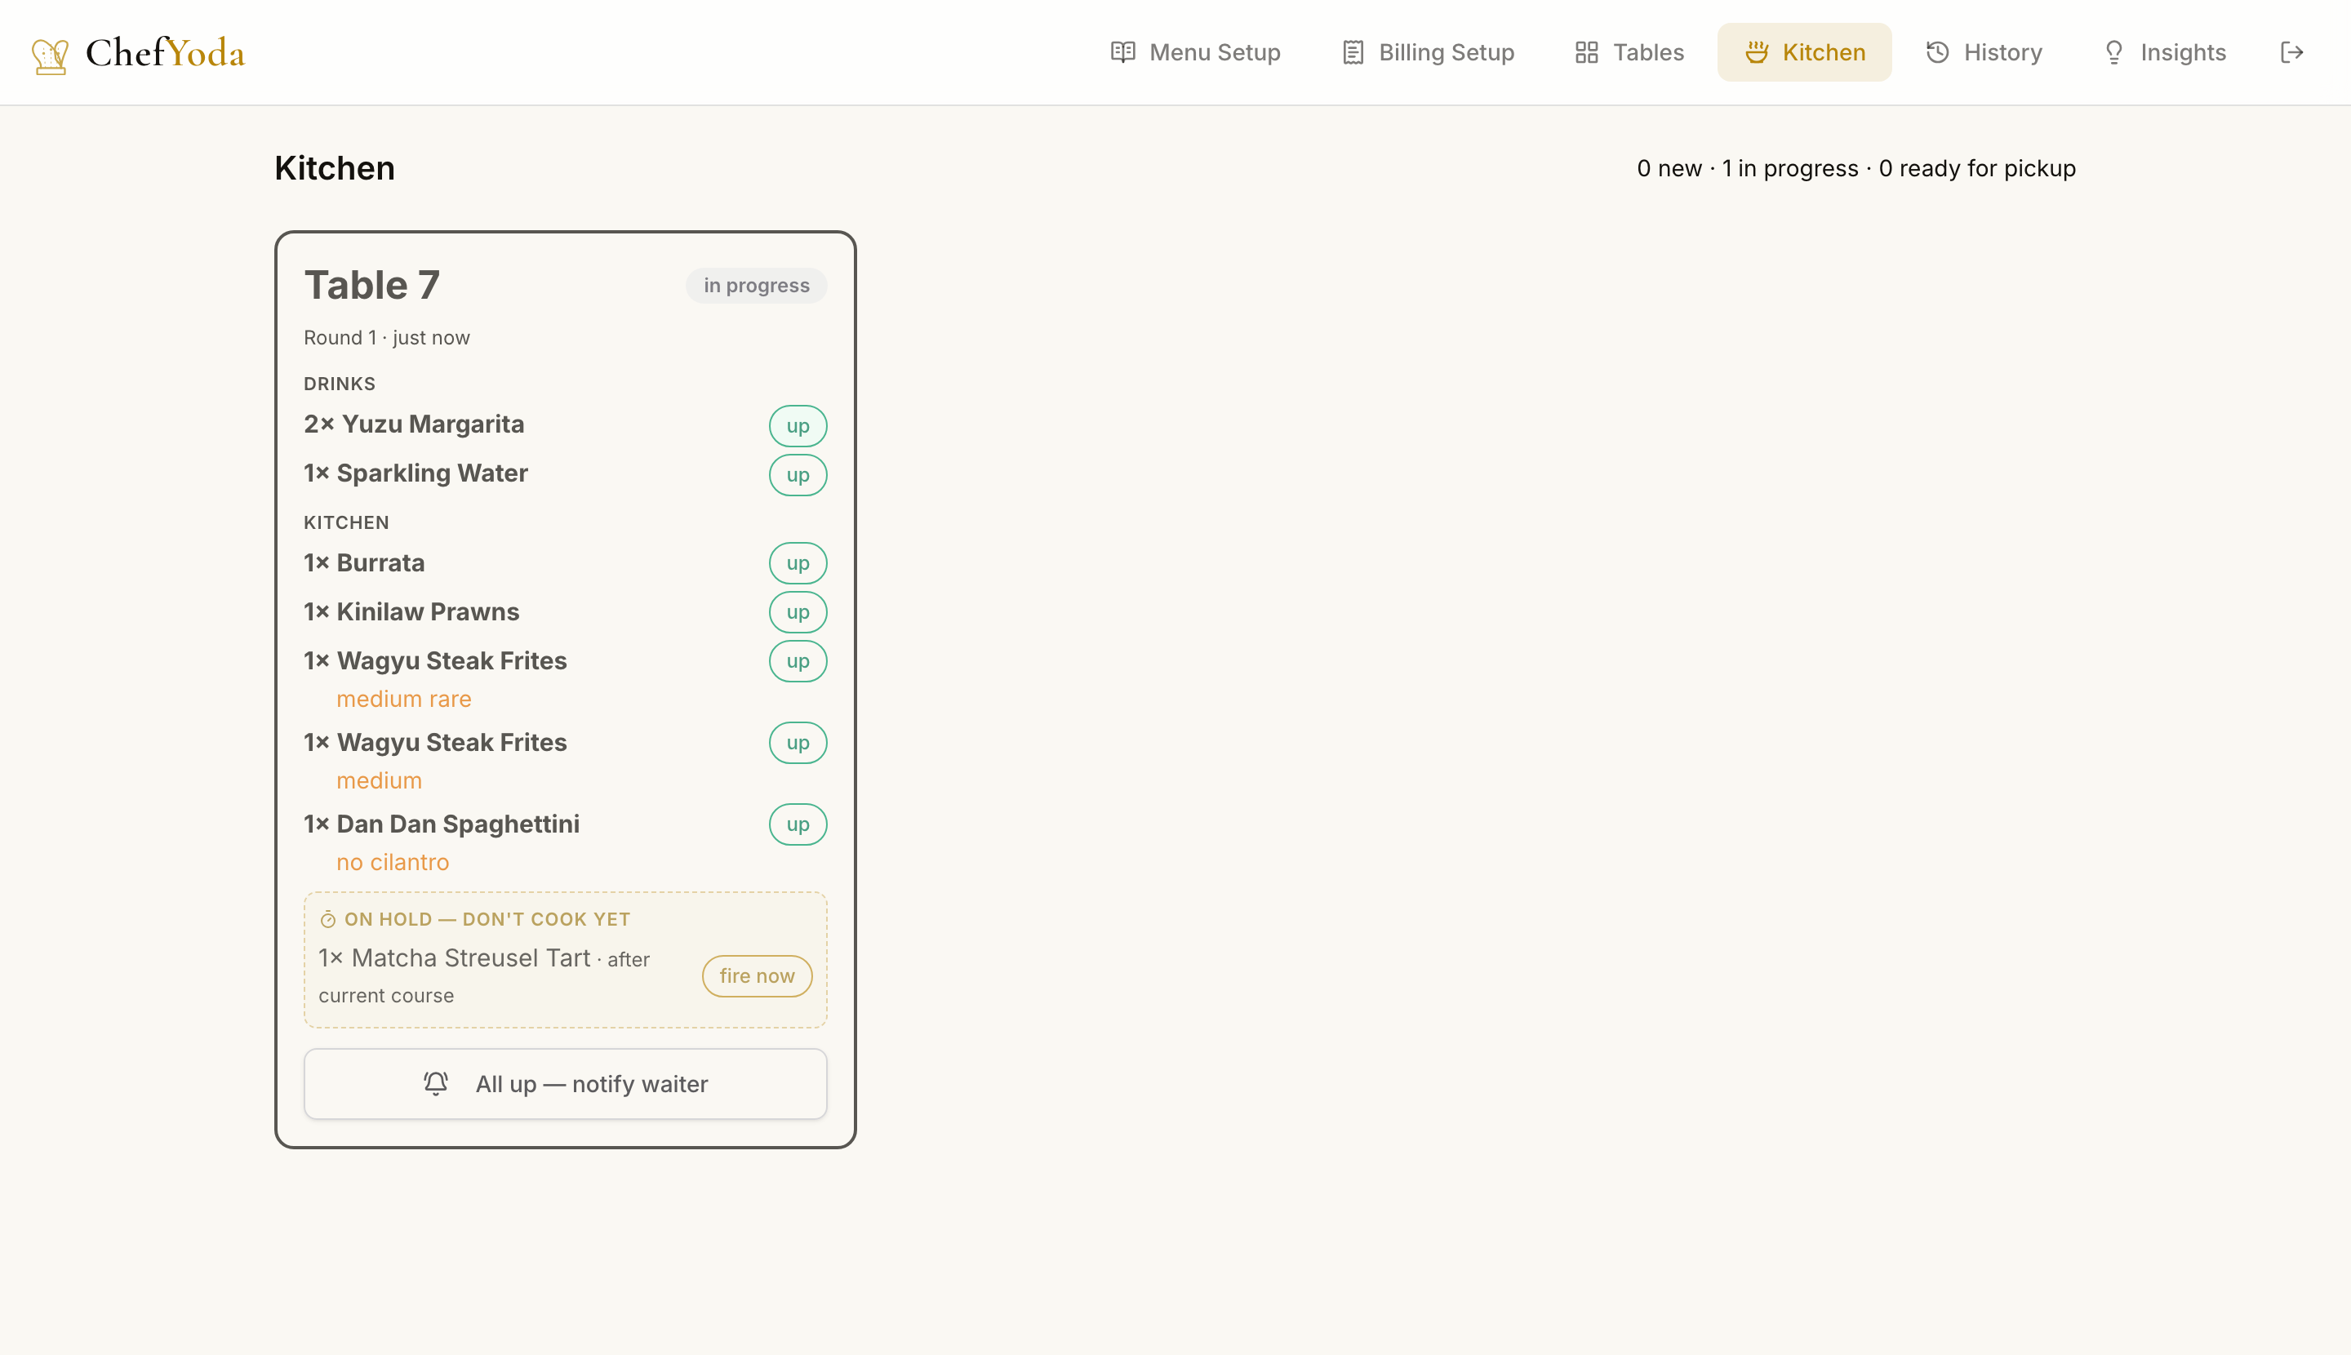Viewport: 2351px width, 1355px height.
Task: Click the Menu Setup book icon
Action: 1122,52
